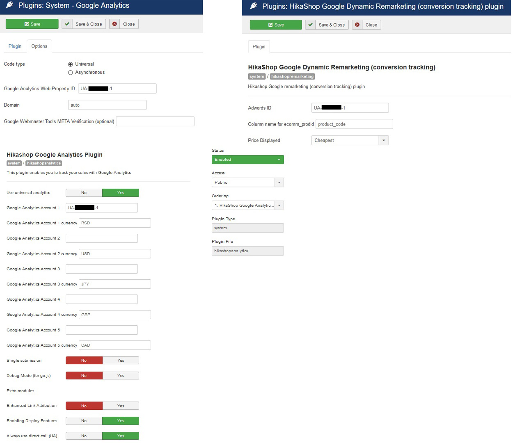
Task: Click save icon inside Google Analytics Save button
Action: [27, 24]
